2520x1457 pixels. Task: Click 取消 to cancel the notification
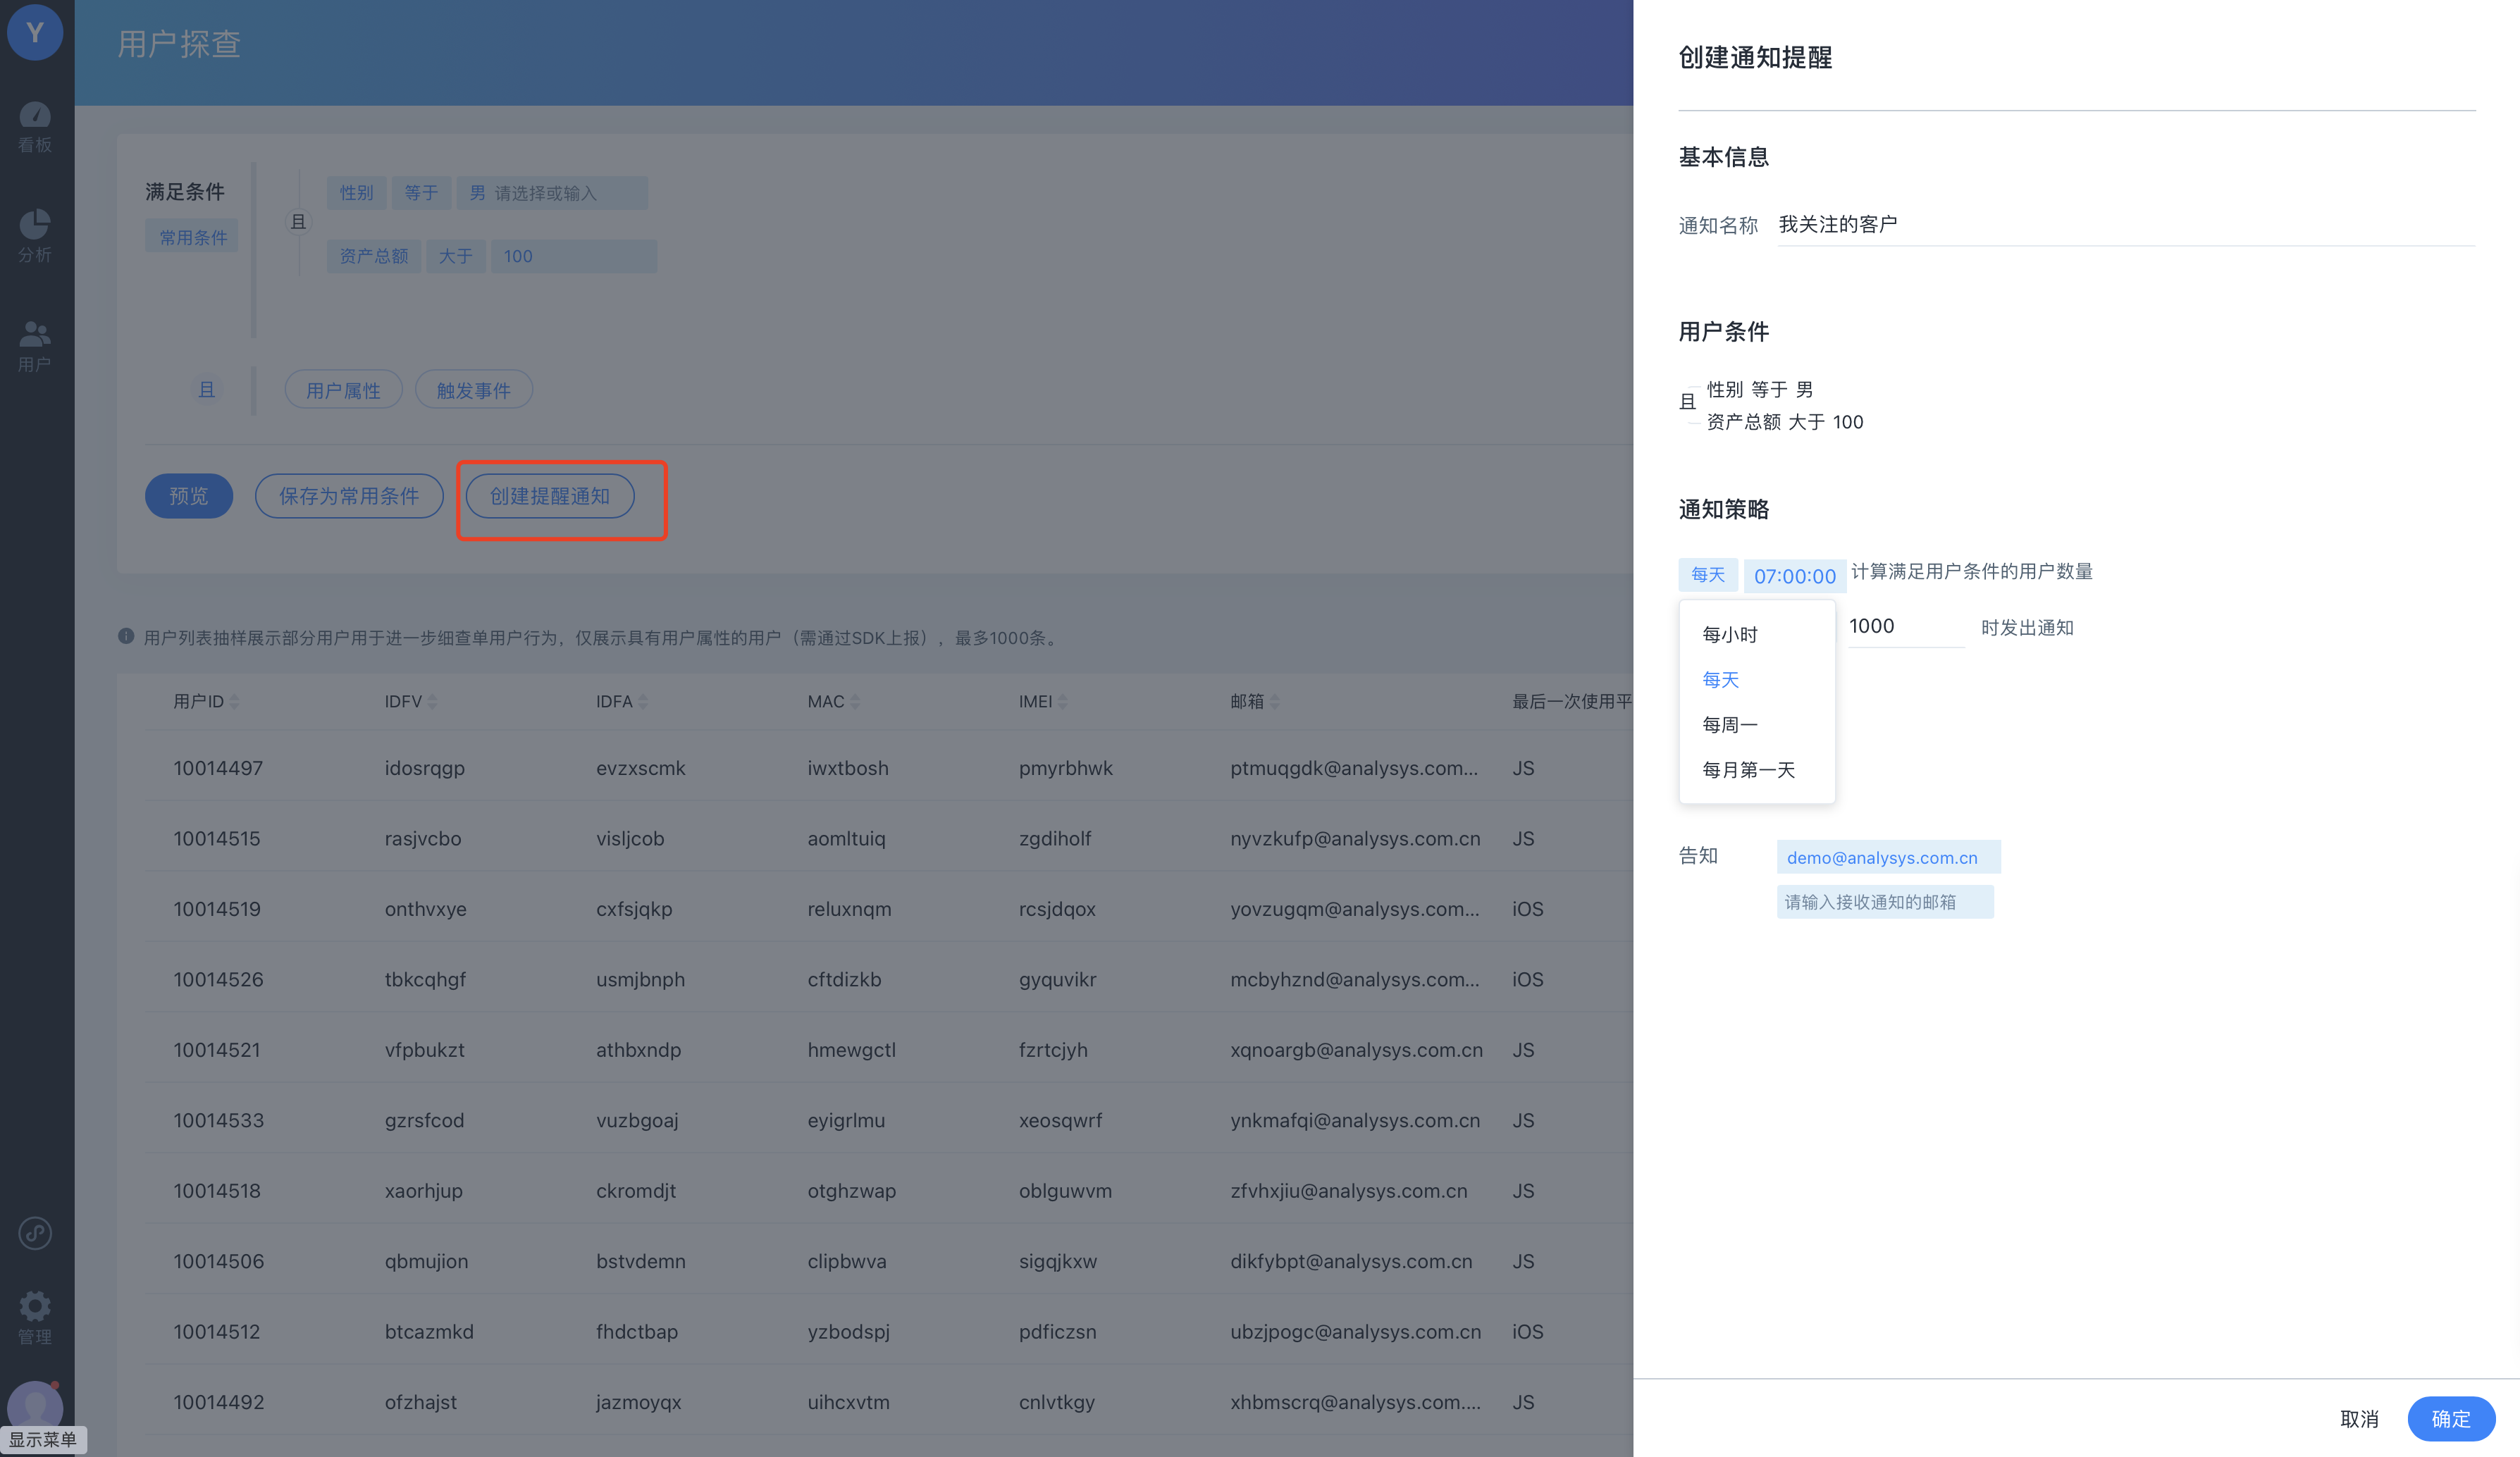tap(2359, 1418)
